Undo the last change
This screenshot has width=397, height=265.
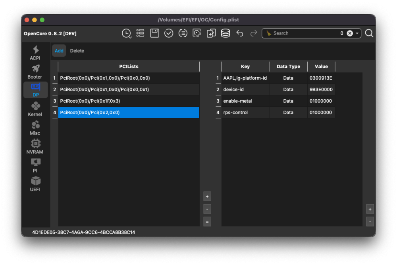pyautogui.click(x=239, y=33)
